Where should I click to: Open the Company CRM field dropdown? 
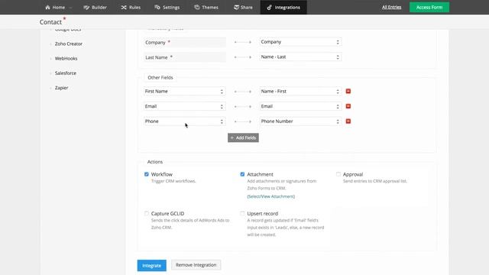[300, 42]
